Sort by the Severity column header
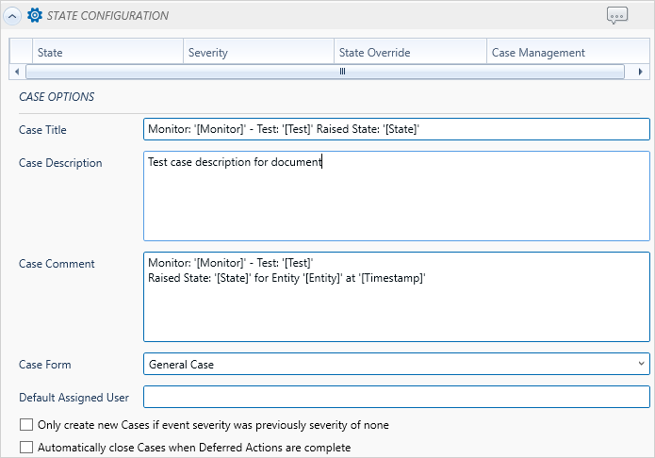 (258, 53)
